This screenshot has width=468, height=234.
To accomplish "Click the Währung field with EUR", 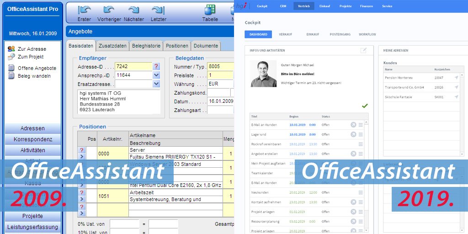I will point(221,84).
